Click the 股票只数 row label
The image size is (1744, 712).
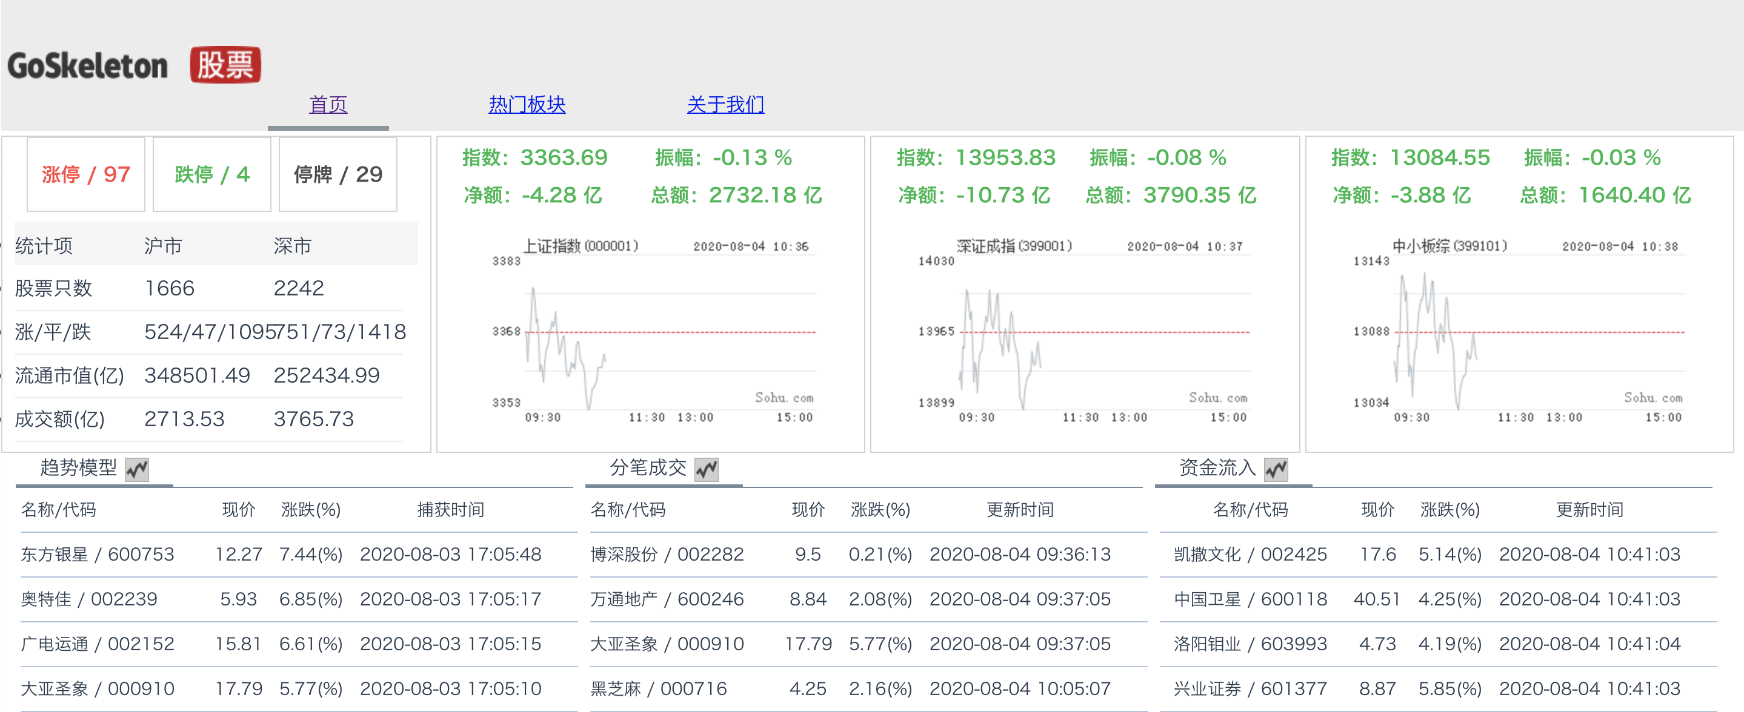pos(53,289)
